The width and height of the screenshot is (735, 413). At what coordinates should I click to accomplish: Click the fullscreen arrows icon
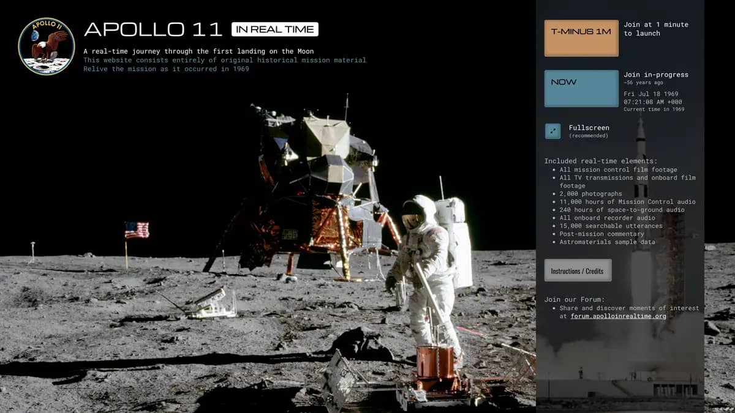pos(552,131)
